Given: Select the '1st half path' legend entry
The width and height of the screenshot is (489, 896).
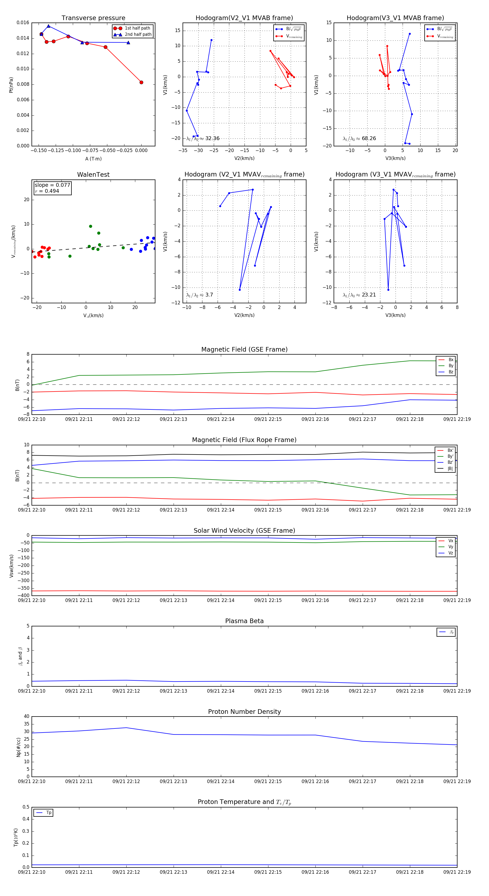Looking at the screenshot, I should tap(132, 28).
